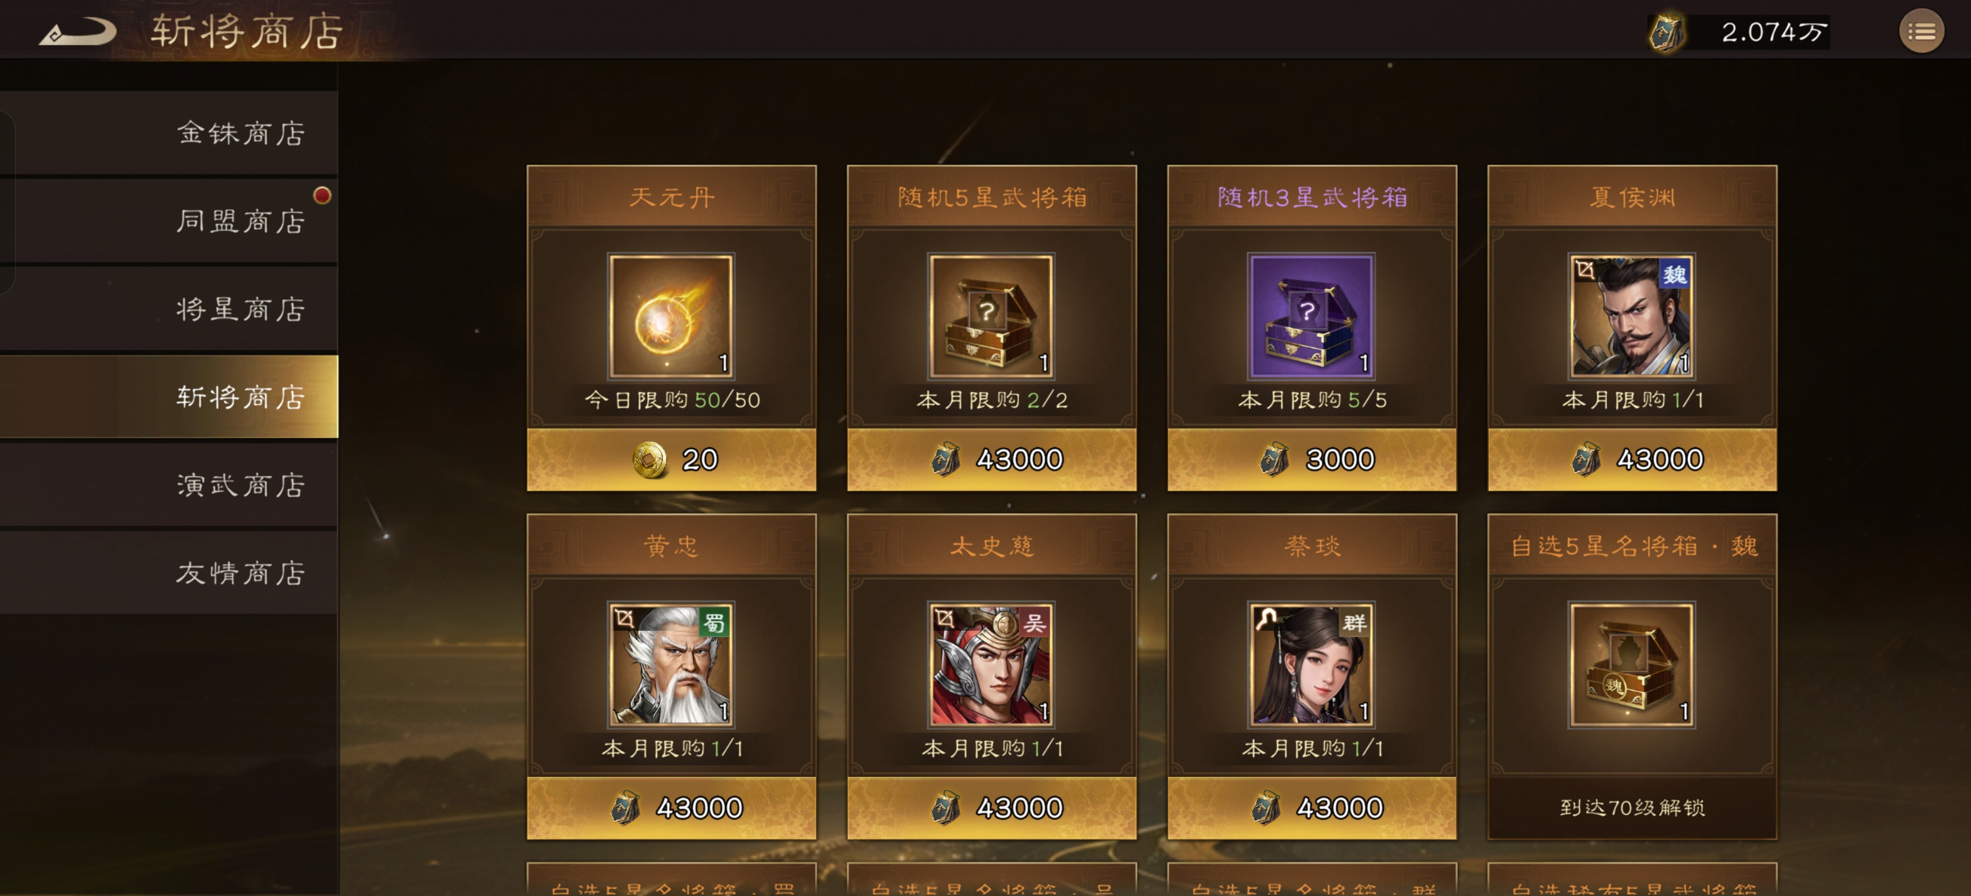
Task: Select the 黄忠 general portrait
Action: pos(671,664)
